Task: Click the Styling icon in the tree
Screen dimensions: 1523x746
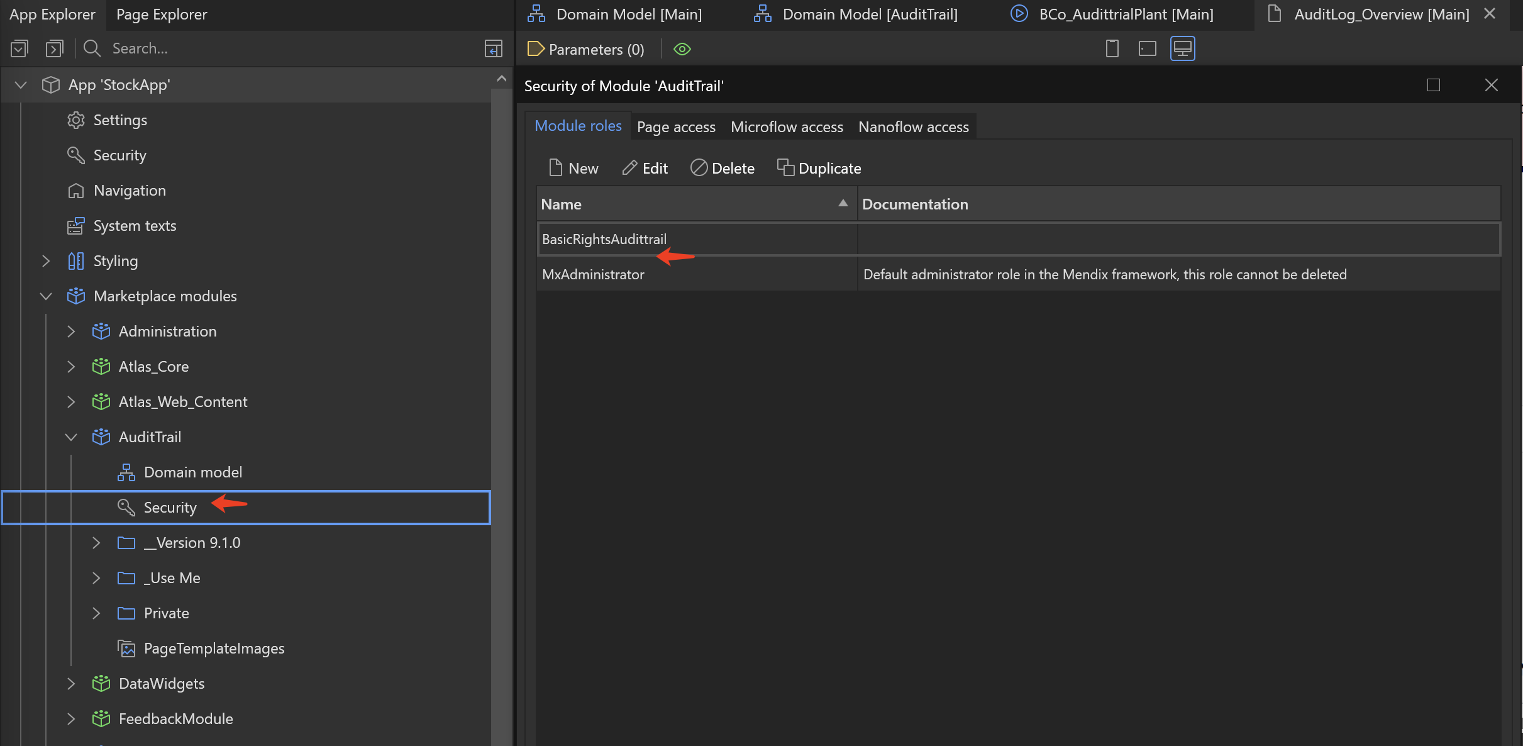Action: click(x=76, y=261)
